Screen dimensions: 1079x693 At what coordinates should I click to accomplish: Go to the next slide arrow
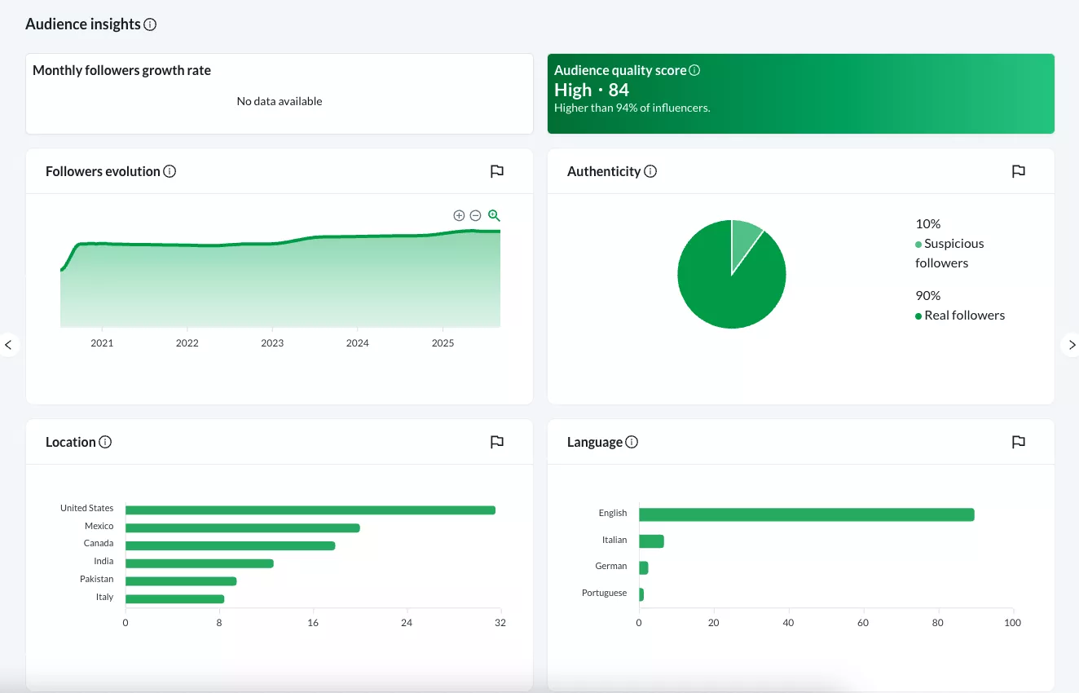[x=1071, y=345]
